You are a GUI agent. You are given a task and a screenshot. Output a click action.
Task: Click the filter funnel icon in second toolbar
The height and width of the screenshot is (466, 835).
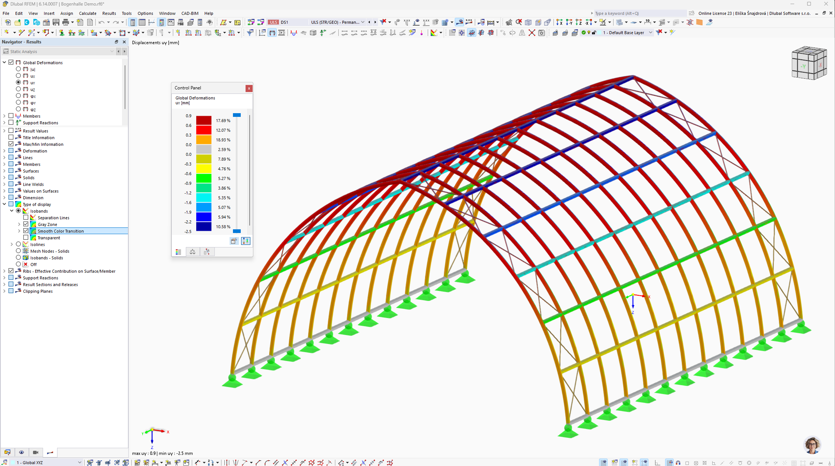click(x=250, y=33)
